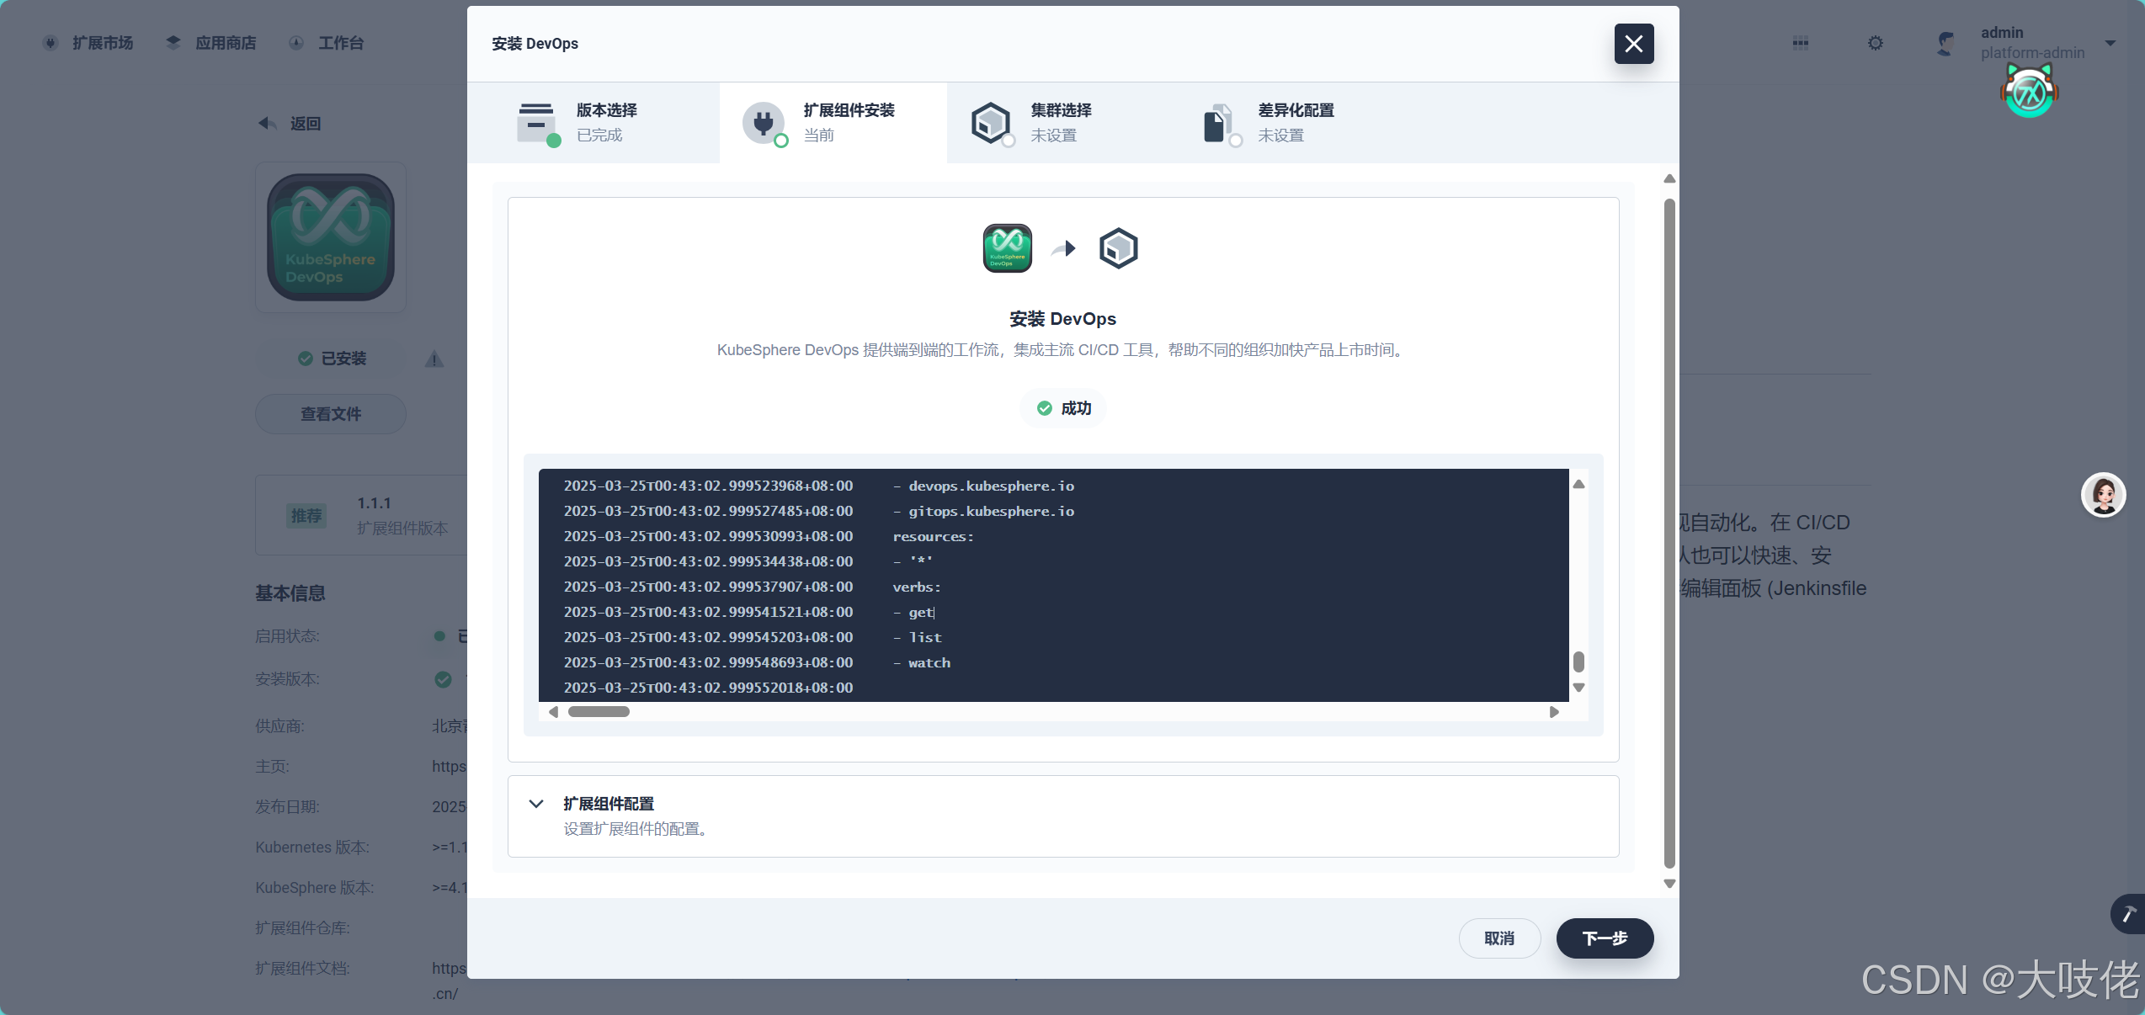Click the document icon on 差异化配置 step
The width and height of the screenshot is (2145, 1015).
(x=1218, y=123)
